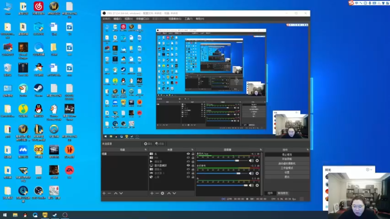Enable 工作室模式 studio mode
390x219 pixels.
(x=287, y=168)
